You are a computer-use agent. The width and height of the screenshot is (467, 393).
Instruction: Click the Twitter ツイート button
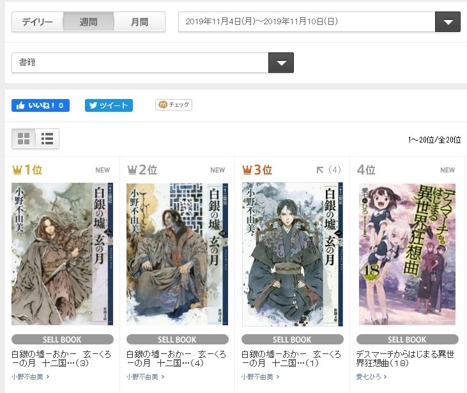click(x=109, y=105)
